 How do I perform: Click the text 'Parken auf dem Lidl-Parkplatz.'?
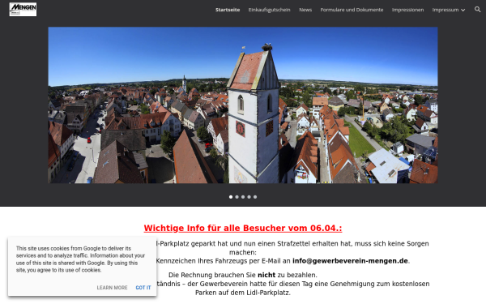243,293
